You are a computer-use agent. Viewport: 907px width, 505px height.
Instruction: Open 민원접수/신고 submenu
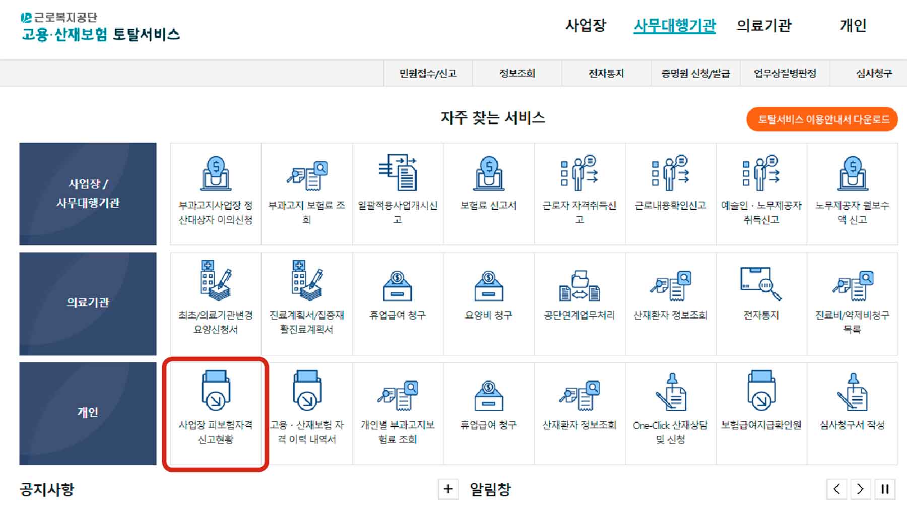428,74
